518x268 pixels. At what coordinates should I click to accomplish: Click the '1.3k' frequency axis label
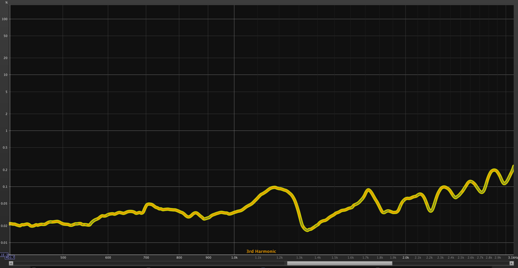(x=299, y=258)
